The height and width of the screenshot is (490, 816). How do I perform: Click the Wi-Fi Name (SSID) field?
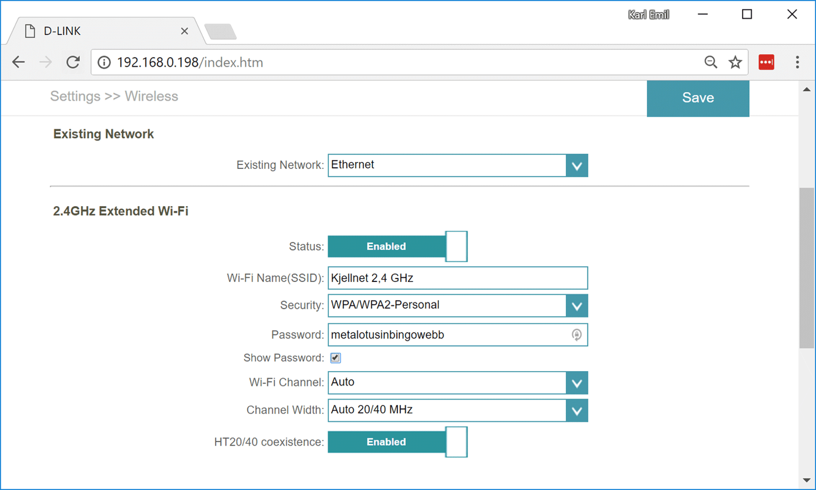tap(458, 278)
